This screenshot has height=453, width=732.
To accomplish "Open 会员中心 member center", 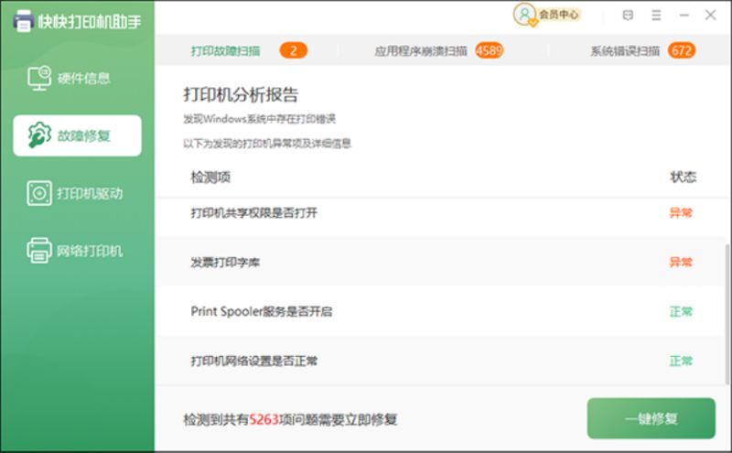I will [558, 15].
